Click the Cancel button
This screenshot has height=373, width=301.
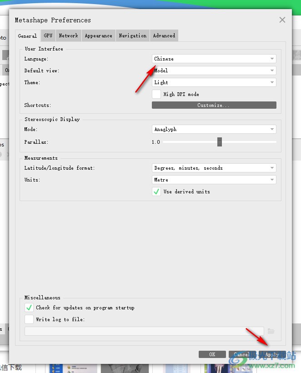click(242, 354)
